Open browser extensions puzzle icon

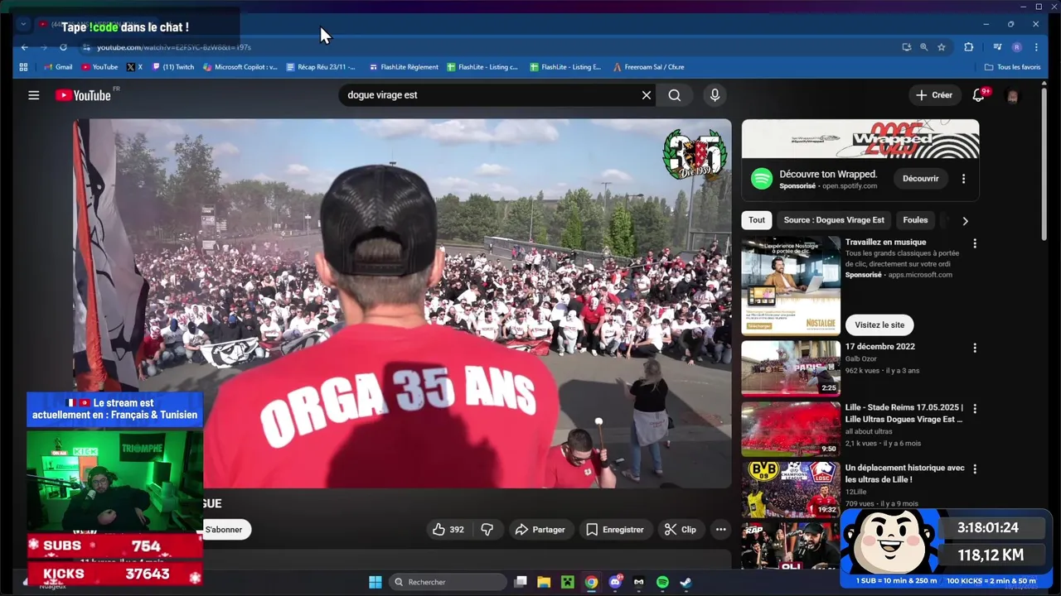point(968,47)
